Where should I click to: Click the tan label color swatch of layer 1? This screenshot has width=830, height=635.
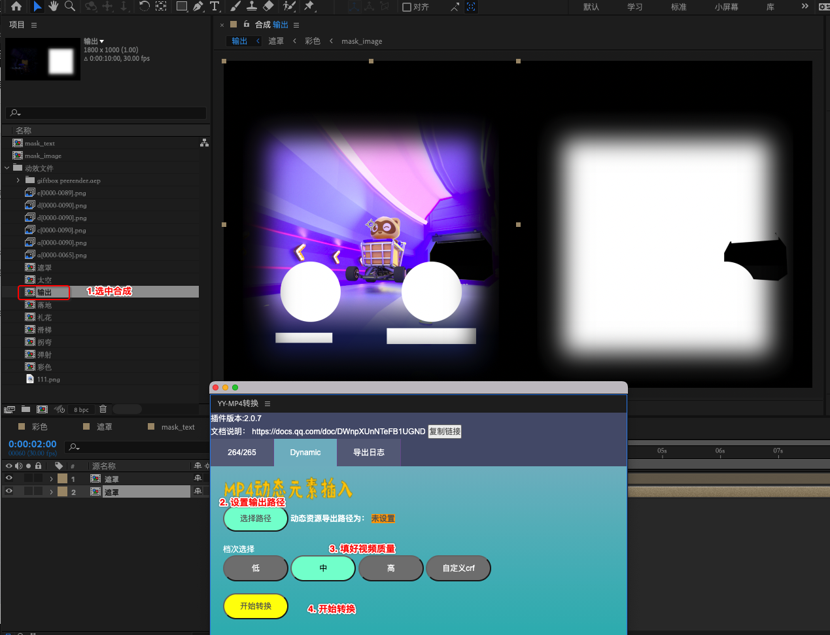[x=62, y=479]
